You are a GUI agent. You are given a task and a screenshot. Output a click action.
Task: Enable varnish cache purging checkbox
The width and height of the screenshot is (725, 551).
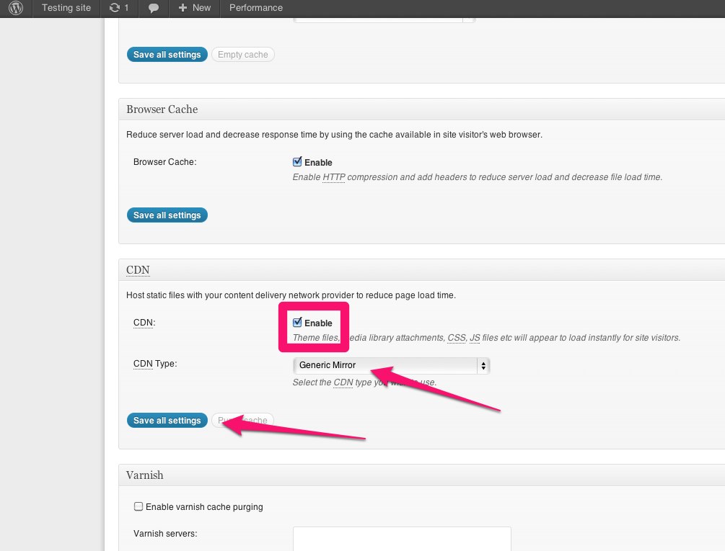click(139, 507)
